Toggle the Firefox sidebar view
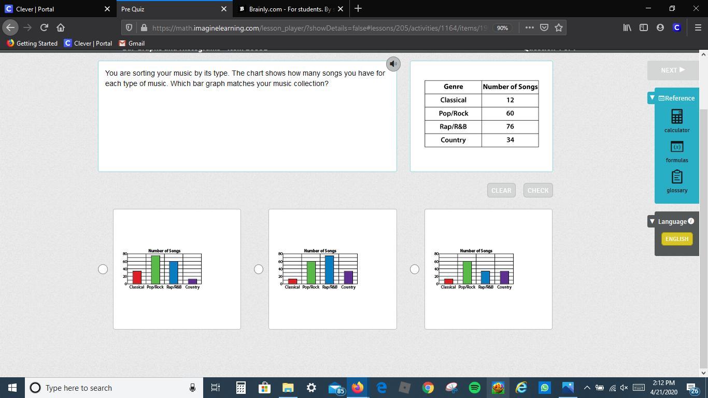 pyautogui.click(x=644, y=27)
